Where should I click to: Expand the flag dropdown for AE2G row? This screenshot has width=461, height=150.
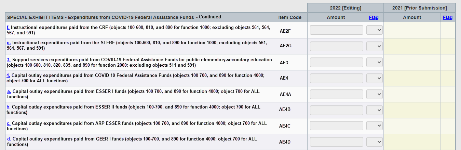click(374, 46)
